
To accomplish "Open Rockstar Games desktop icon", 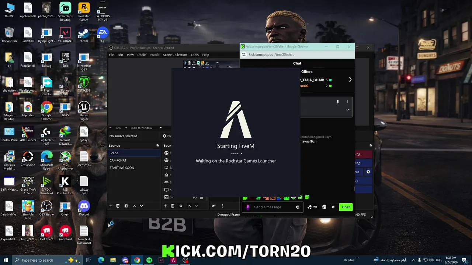I will (x=84, y=12).
